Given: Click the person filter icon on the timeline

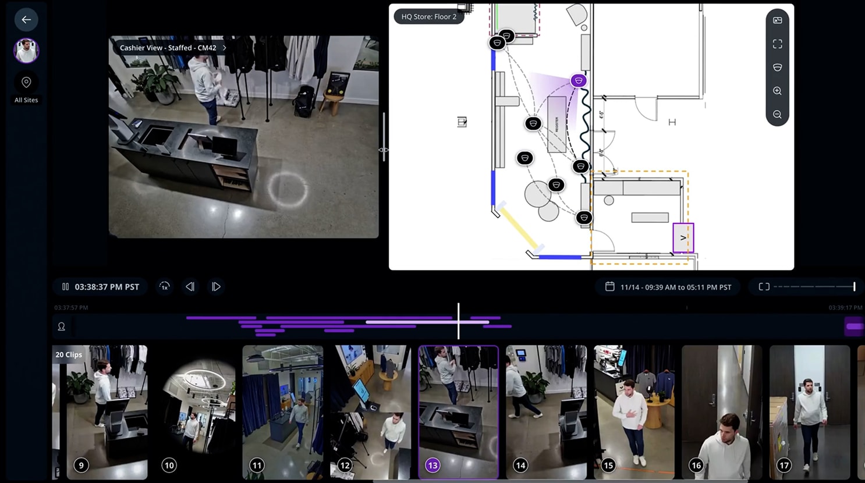Looking at the screenshot, I should coord(61,326).
